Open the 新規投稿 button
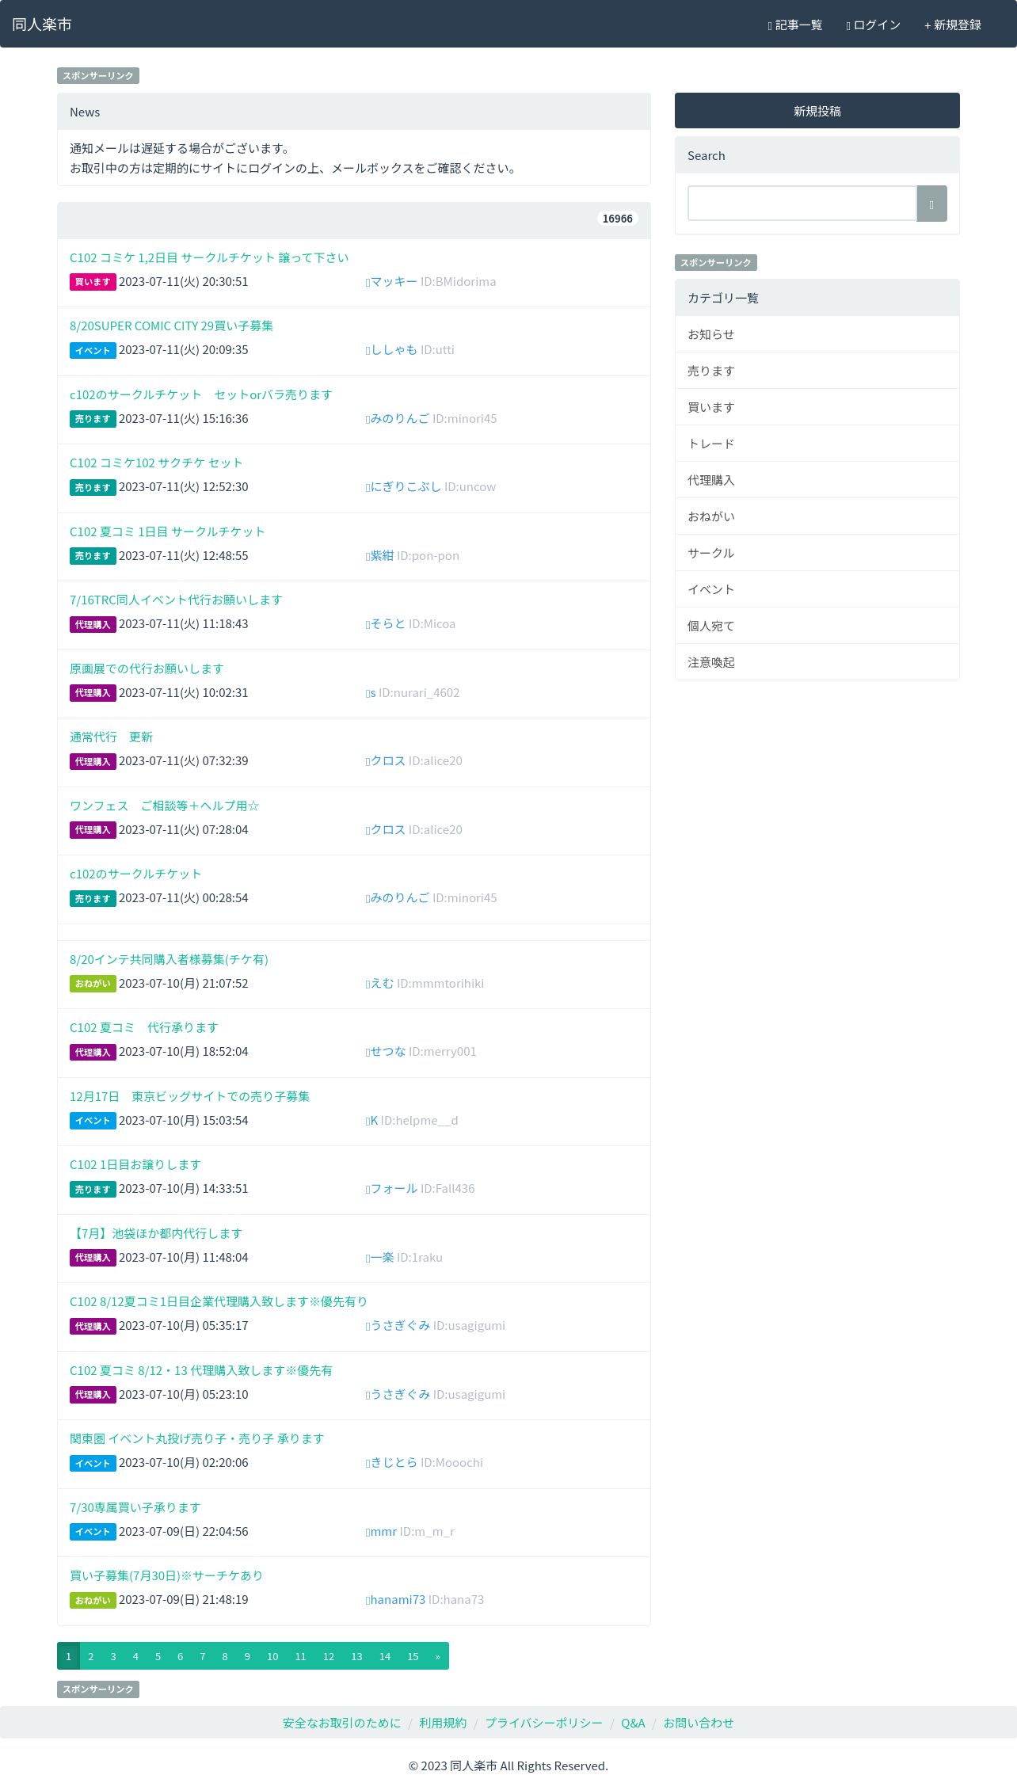The width and height of the screenshot is (1017, 1775). point(817,111)
